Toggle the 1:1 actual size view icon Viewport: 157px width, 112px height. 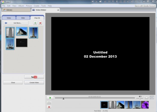coord(152,98)
